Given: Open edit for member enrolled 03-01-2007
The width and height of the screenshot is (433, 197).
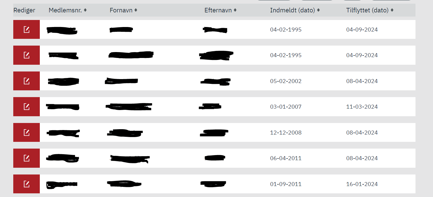Looking at the screenshot, I should [x=27, y=107].
